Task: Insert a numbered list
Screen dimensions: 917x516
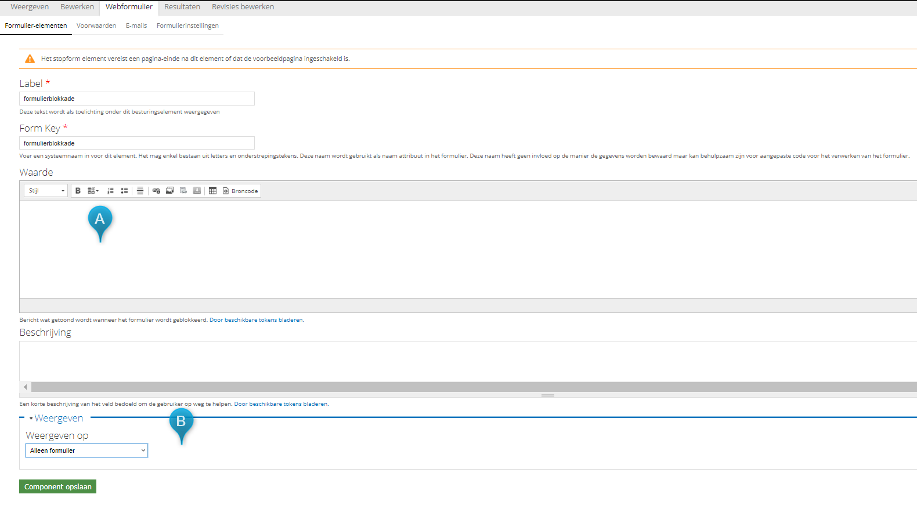Action: point(110,191)
